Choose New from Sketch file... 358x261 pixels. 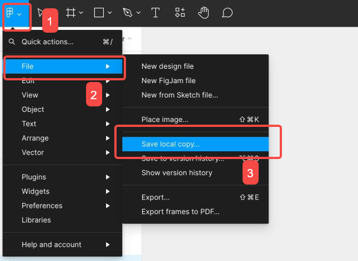(195, 95)
